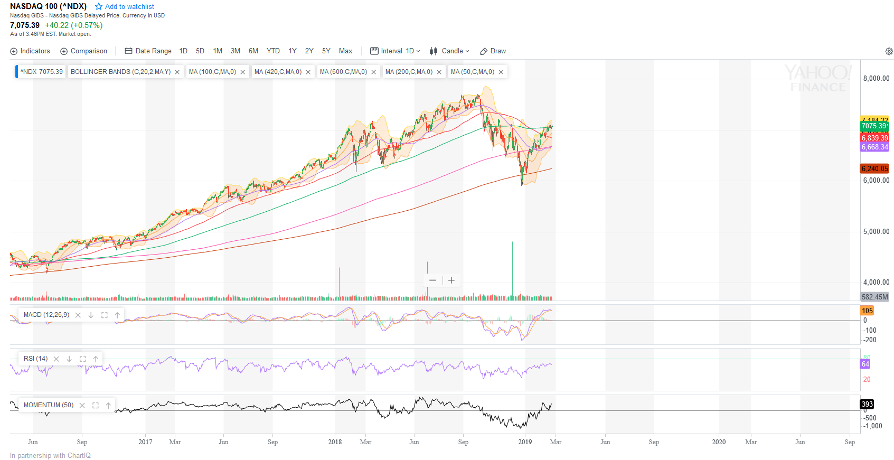Select the 3M date range
The image size is (894, 460).
[236, 51]
